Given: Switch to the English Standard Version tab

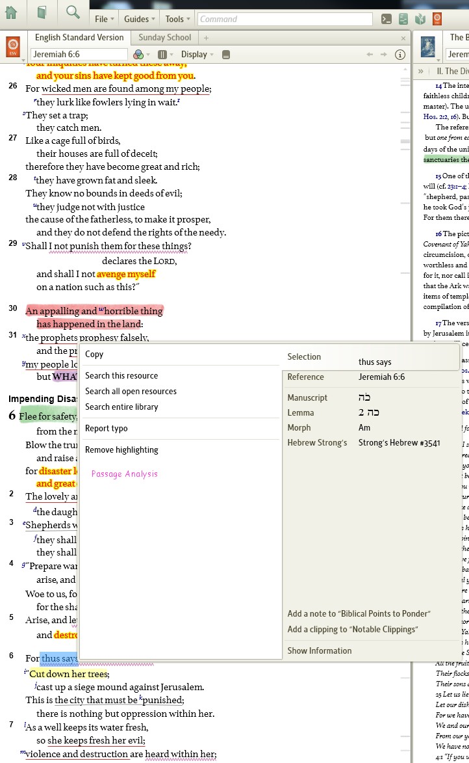Looking at the screenshot, I should tap(79, 38).
